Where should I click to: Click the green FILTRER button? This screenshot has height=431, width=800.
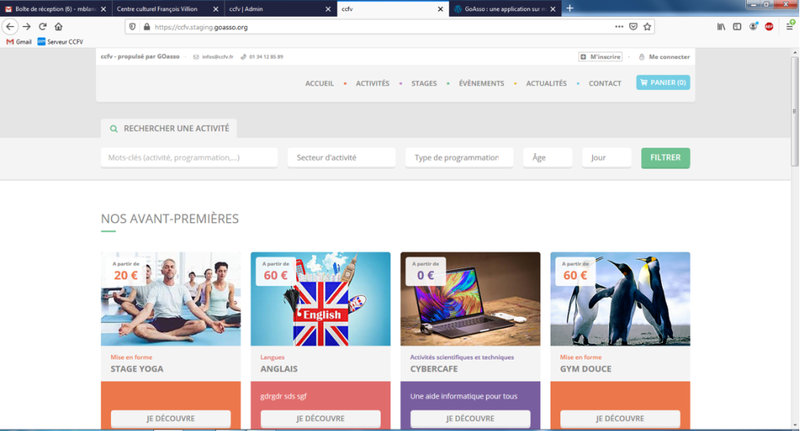(665, 158)
